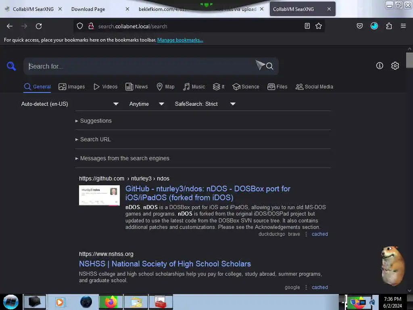Launch Firefox from the taskbar

point(111,302)
